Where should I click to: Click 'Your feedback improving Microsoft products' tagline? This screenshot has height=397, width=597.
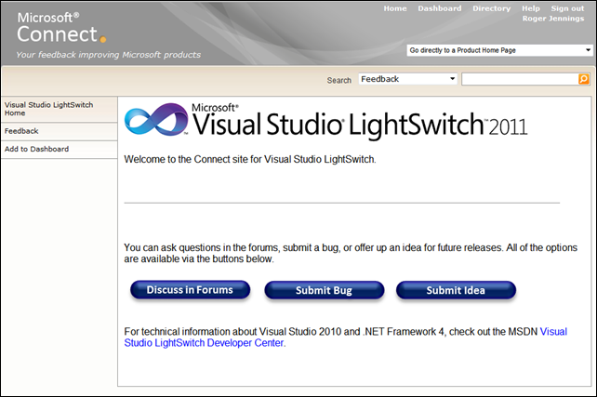coord(108,55)
